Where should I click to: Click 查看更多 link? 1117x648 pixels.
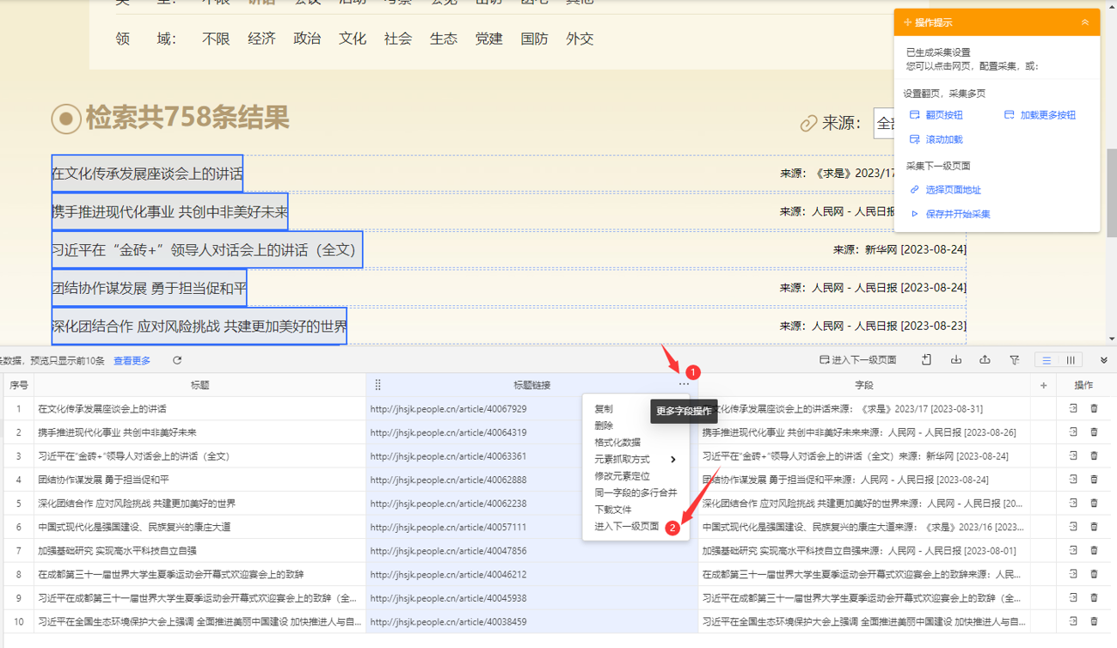[x=132, y=361]
